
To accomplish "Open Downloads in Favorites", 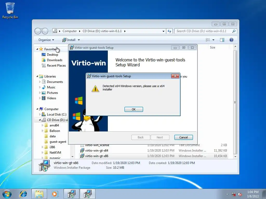I will click(55, 60).
